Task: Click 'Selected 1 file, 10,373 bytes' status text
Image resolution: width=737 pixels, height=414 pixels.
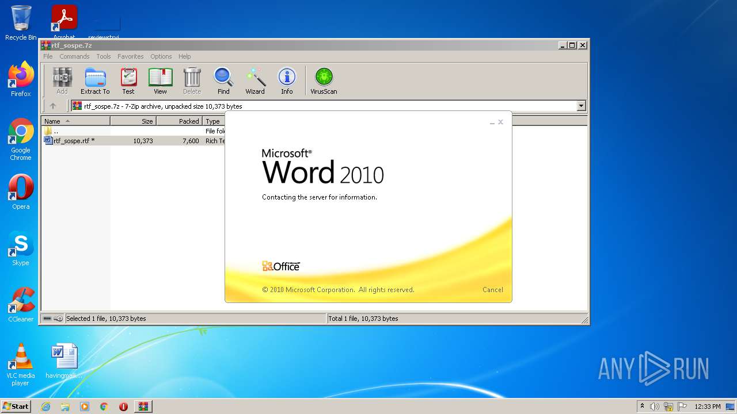Action: [106, 319]
